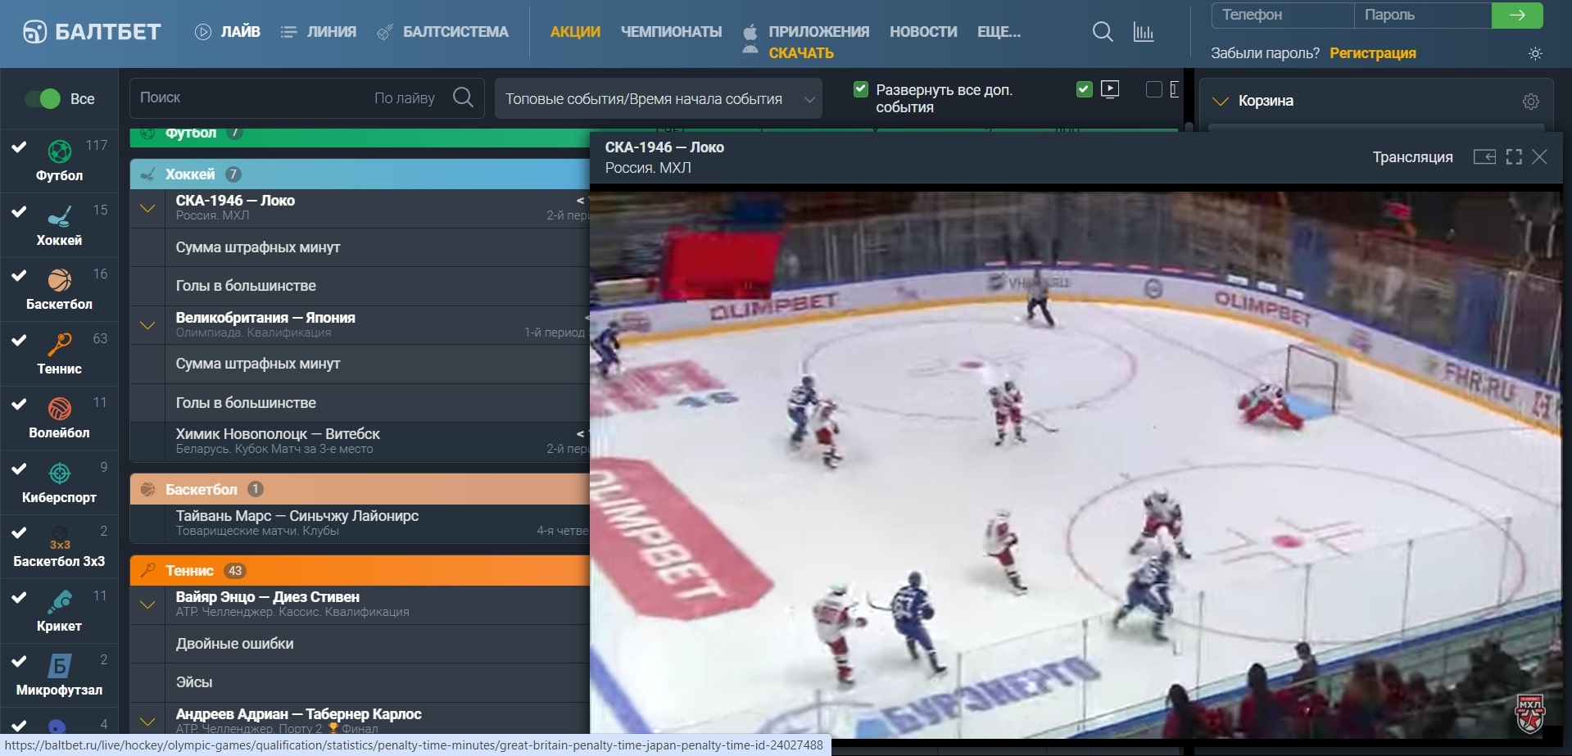This screenshot has height=756, width=1572.
Task: Select the Tennis racket icon in the sidebar
Action: tap(59, 345)
